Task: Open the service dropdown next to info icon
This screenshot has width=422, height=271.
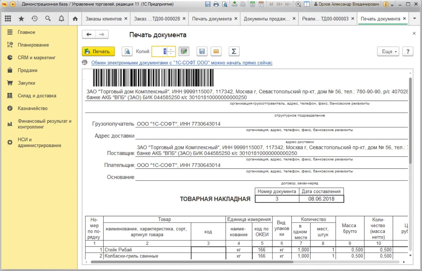Action: coord(392,5)
